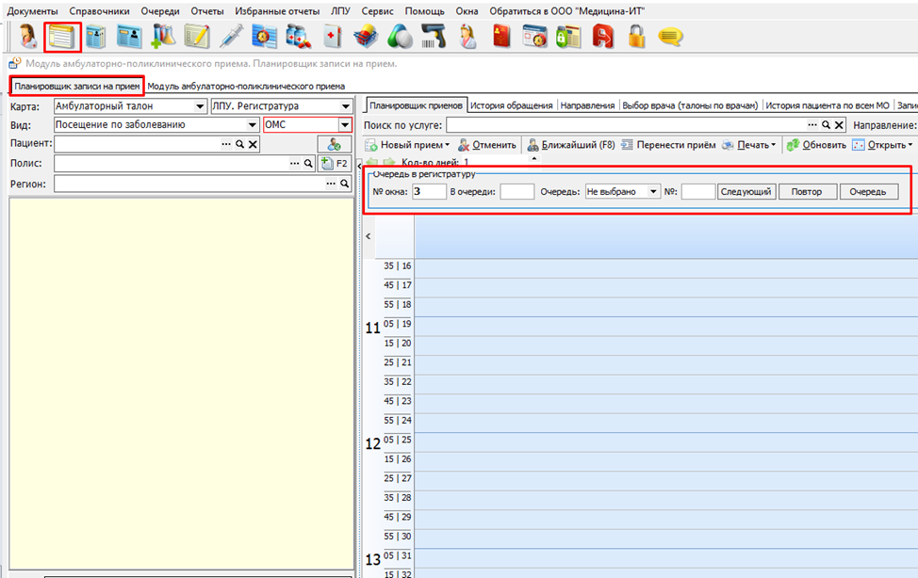This screenshot has height=578, width=918.
Task: Open the notepad with pencil toolbar icon
Action: 197,37
